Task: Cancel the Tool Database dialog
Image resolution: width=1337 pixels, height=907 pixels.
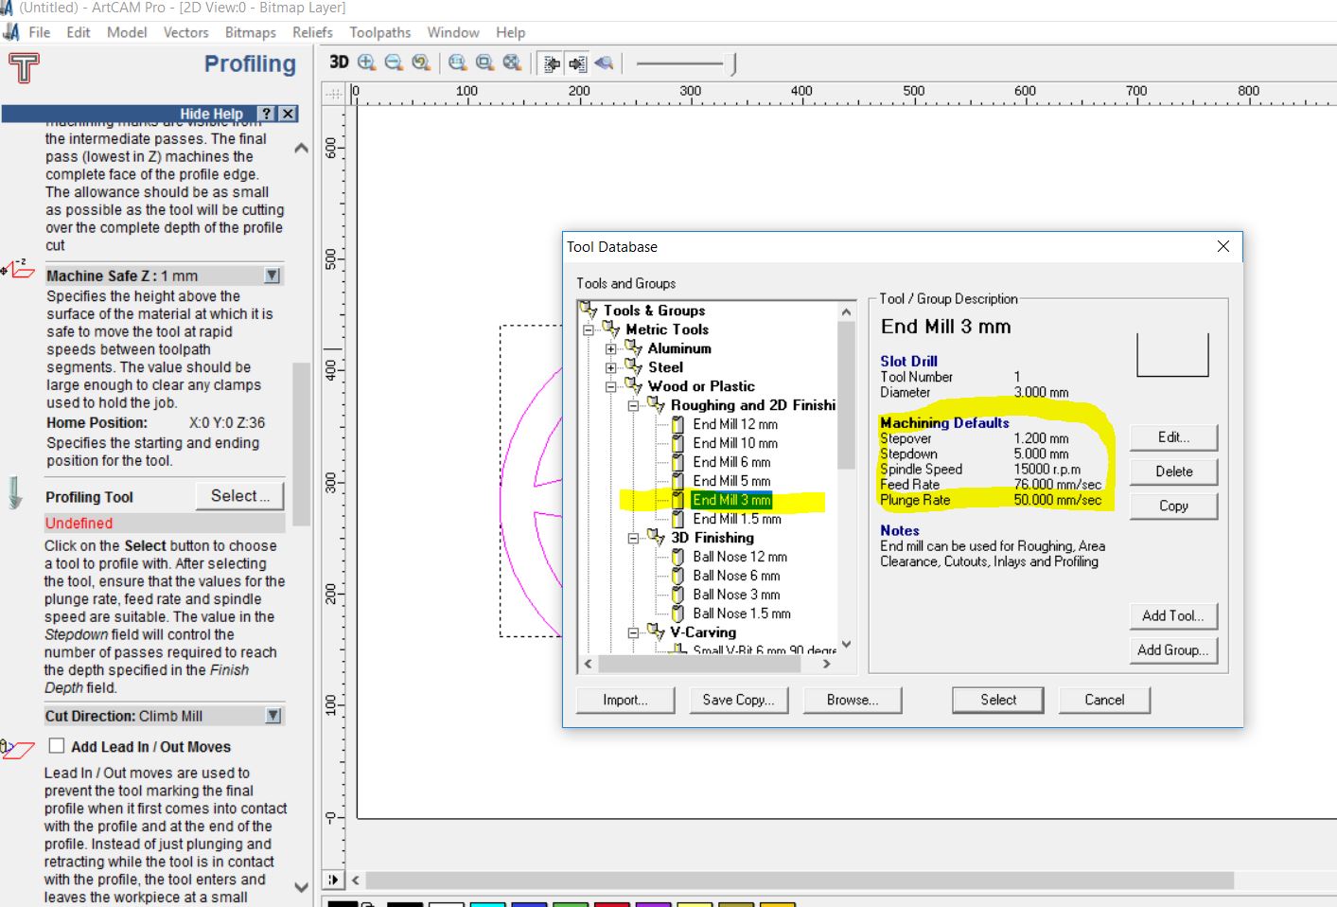Action: pos(1104,700)
